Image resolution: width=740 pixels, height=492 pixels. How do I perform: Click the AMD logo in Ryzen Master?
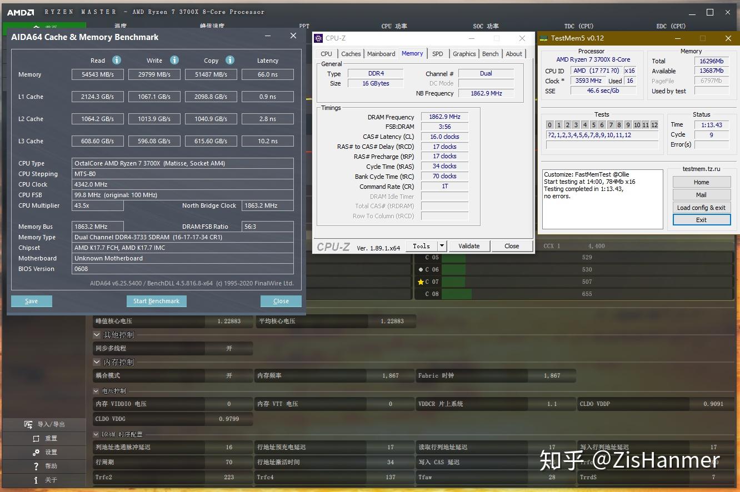[x=21, y=12]
